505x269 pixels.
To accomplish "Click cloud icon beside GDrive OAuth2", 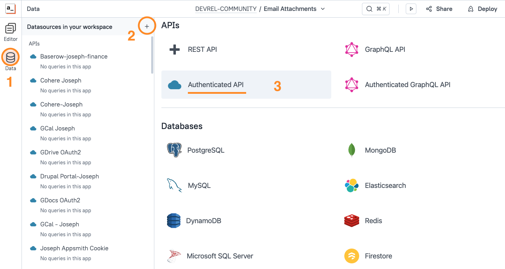I will (33, 152).
